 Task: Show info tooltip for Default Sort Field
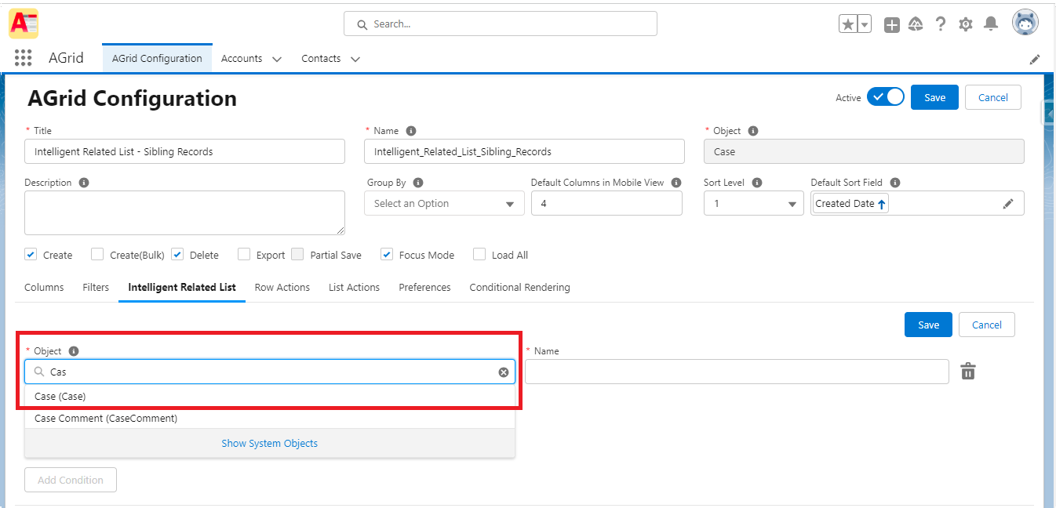click(x=895, y=183)
